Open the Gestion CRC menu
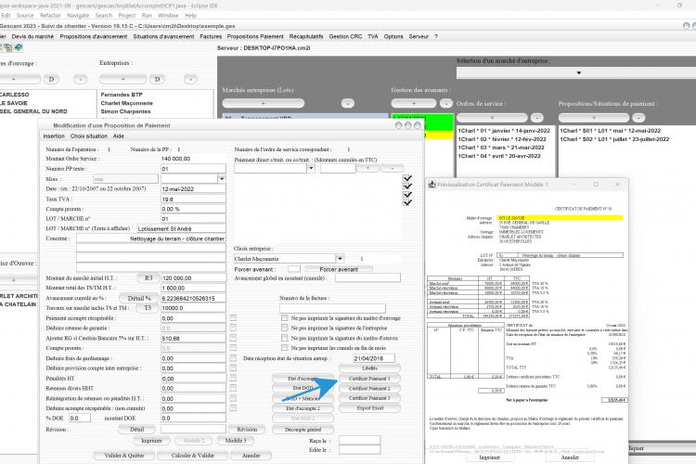Viewport: 696px width, 464px height. pyautogui.click(x=346, y=36)
